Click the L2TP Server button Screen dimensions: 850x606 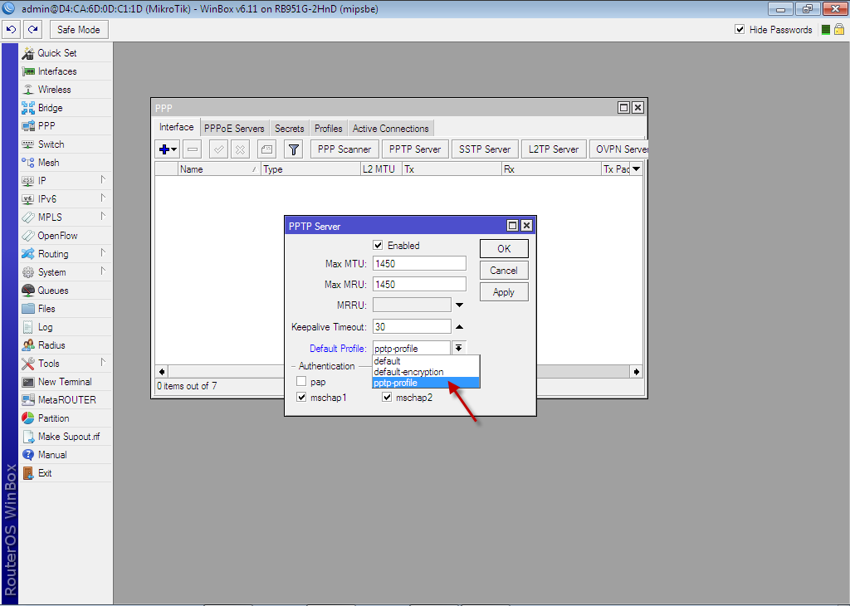coord(554,149)
